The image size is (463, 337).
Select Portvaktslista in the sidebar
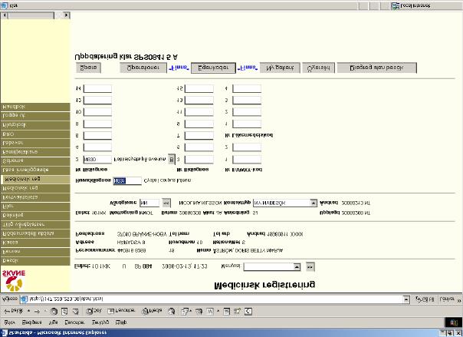coord(35,197)
